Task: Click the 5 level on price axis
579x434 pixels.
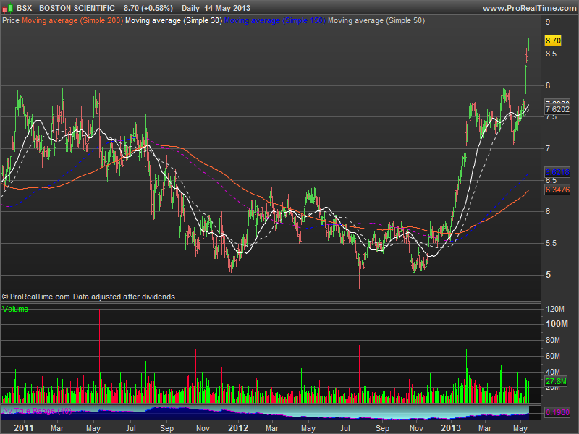Action: point(548,275)
